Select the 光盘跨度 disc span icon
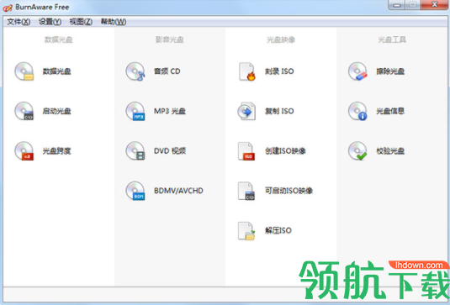This screenshot has width=450, height=305. 24,150
